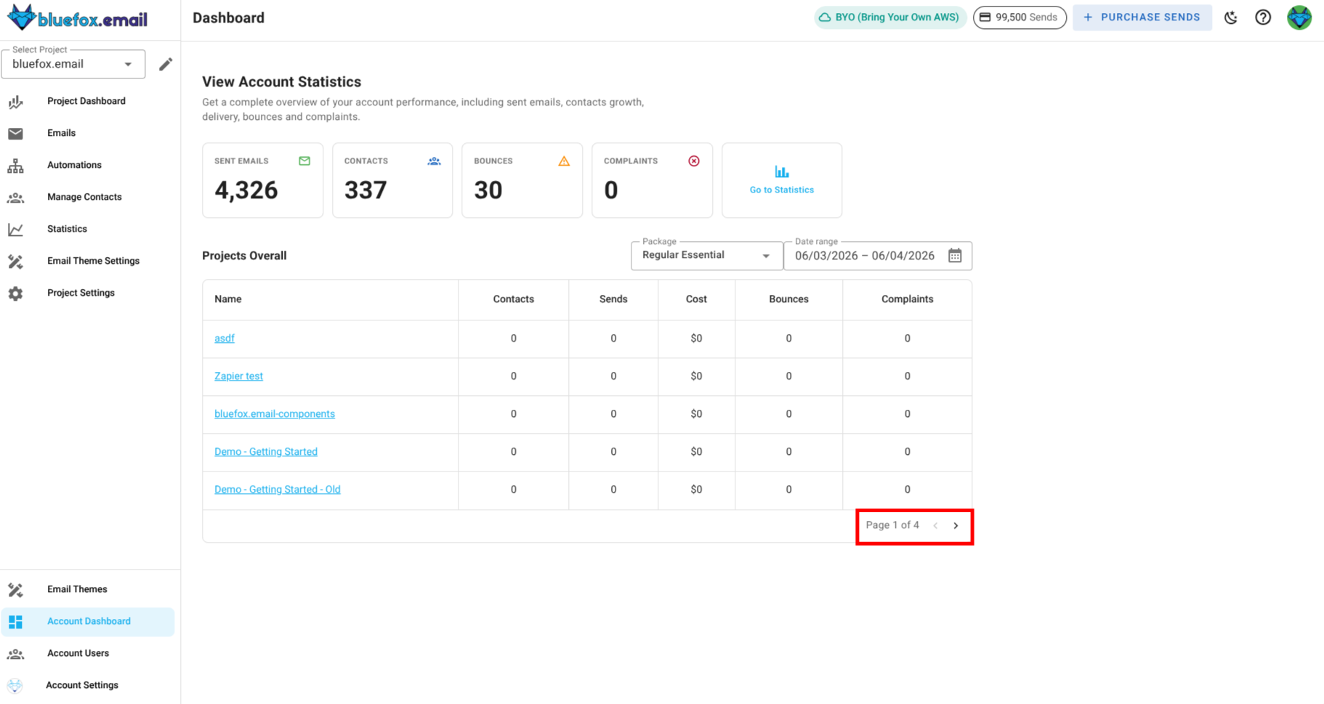
Task: Open the Select Project dropdown
Action: pyautogui.click(x=73, y=64)
